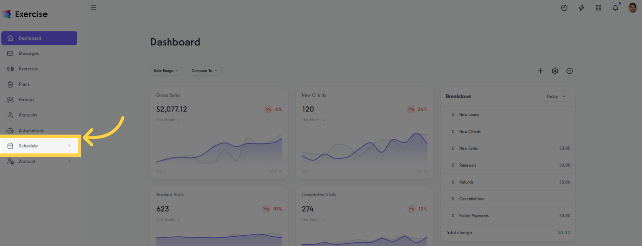Open the lightning bolt quick actions

coord(581,8)
